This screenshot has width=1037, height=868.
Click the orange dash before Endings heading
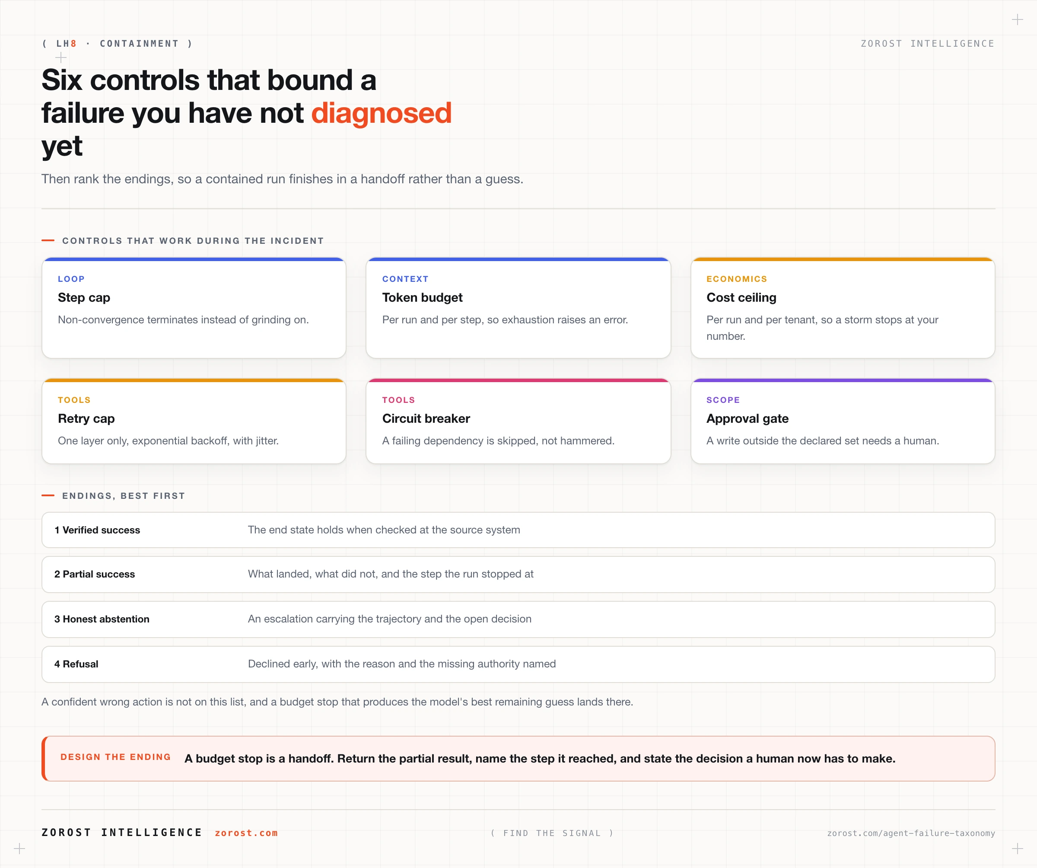pos(48,495)
